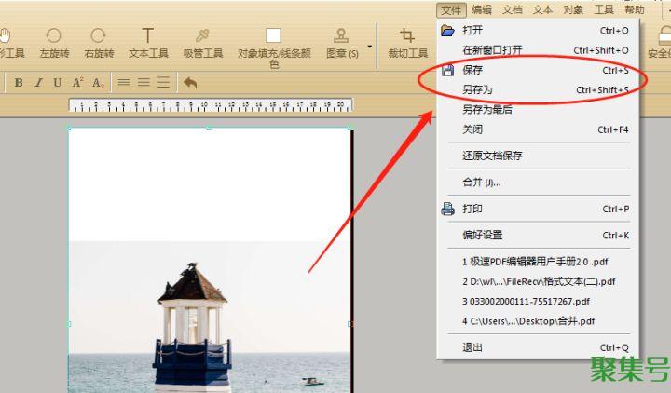Toggle underline text formatting

(x=58, y=82)
